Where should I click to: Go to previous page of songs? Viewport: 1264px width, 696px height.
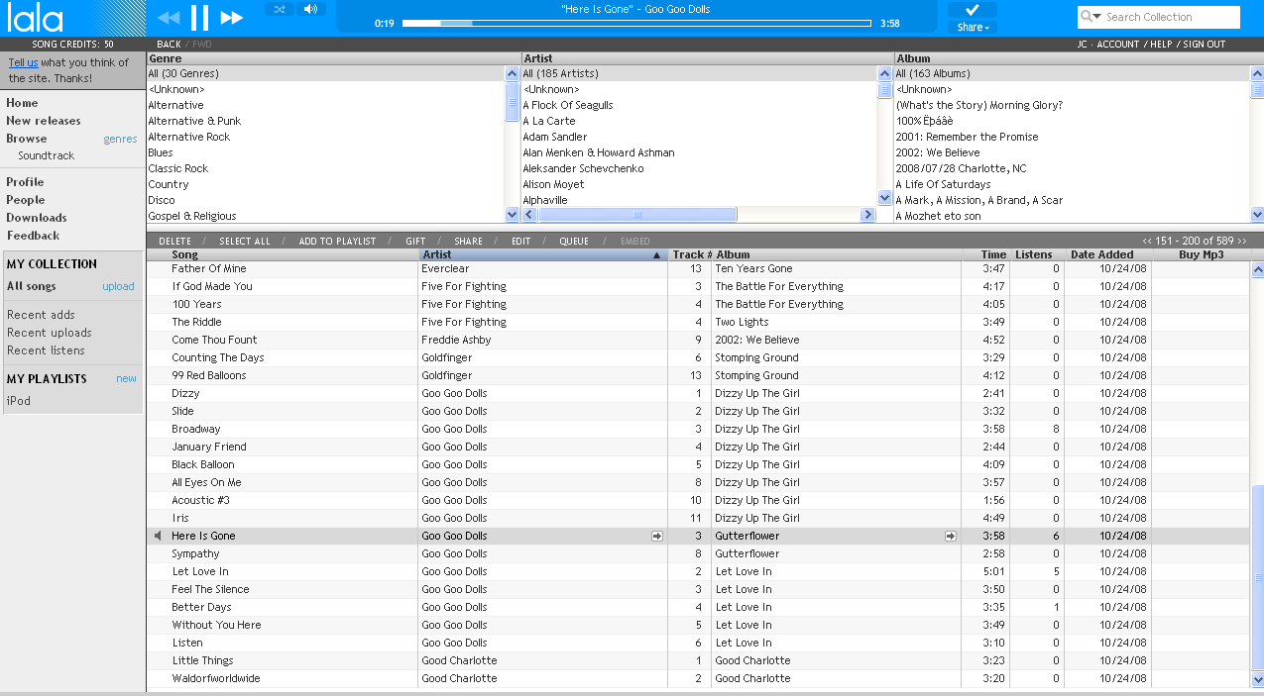pos(1148,241)
